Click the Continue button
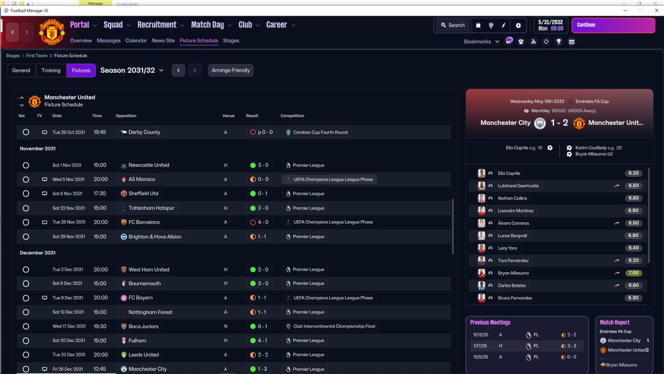The width and height of the screenshot is (664, 374). [614, 25]
